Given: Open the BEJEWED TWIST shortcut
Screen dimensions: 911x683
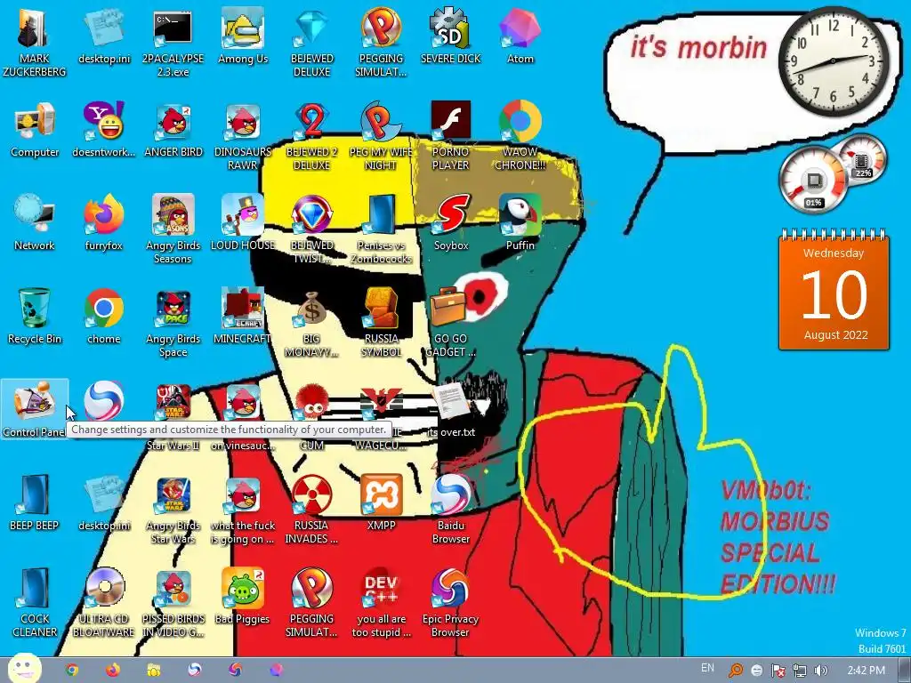Looking at the screenshot, I should [x=311, y=229].
